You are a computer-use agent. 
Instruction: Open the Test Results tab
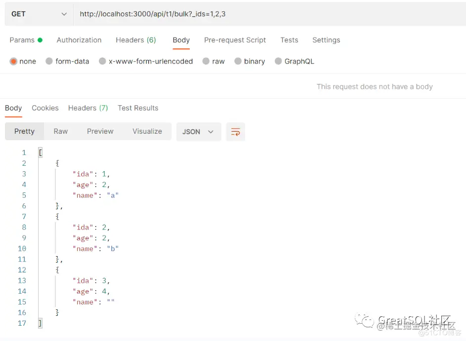click(x=138, y=108)
